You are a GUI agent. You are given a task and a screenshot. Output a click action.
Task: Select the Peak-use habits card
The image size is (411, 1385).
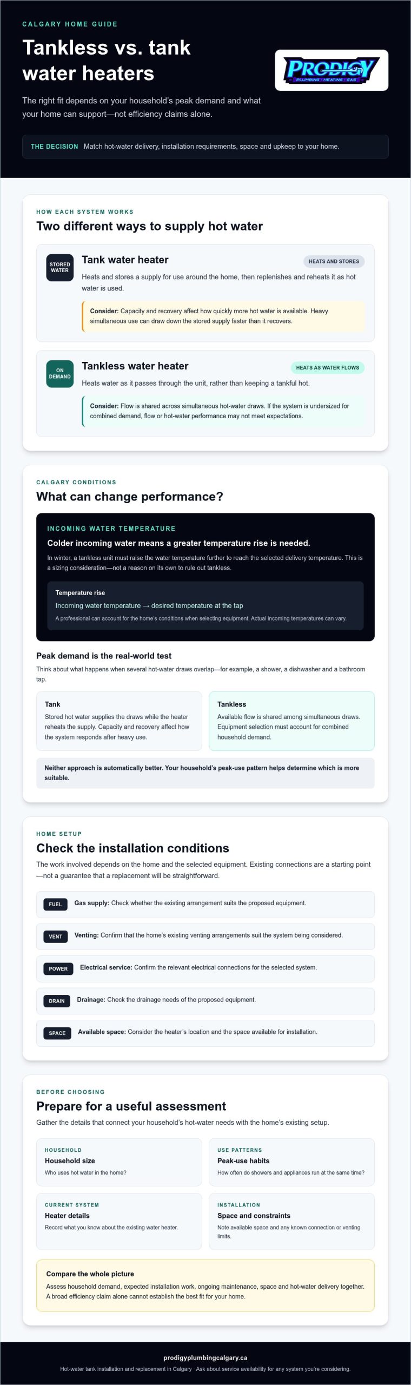point(291,1162)
